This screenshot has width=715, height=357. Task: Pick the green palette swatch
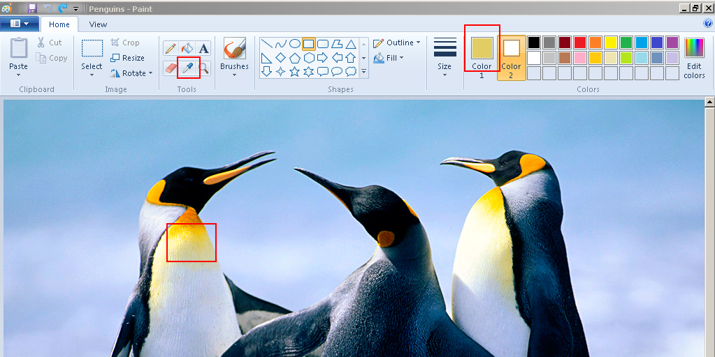point(626,43)
